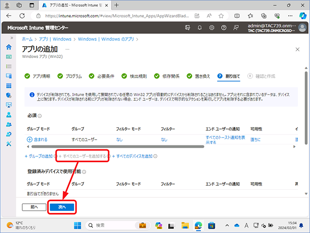Click the なし link under フィルター モード
Viewport: 310px width, 233px height.
click(120, 140)
